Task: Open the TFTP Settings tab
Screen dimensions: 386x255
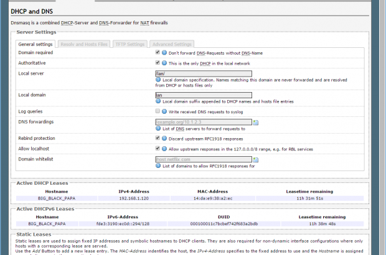Action: coord(129,44)
